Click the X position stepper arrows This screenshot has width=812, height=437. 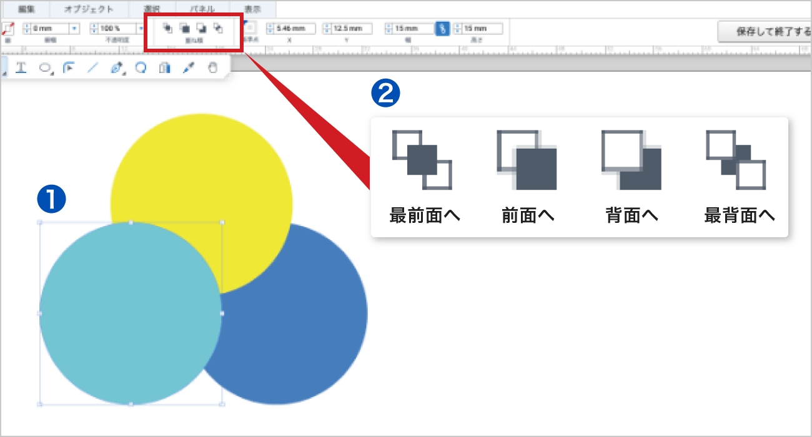tap(270, 29)
